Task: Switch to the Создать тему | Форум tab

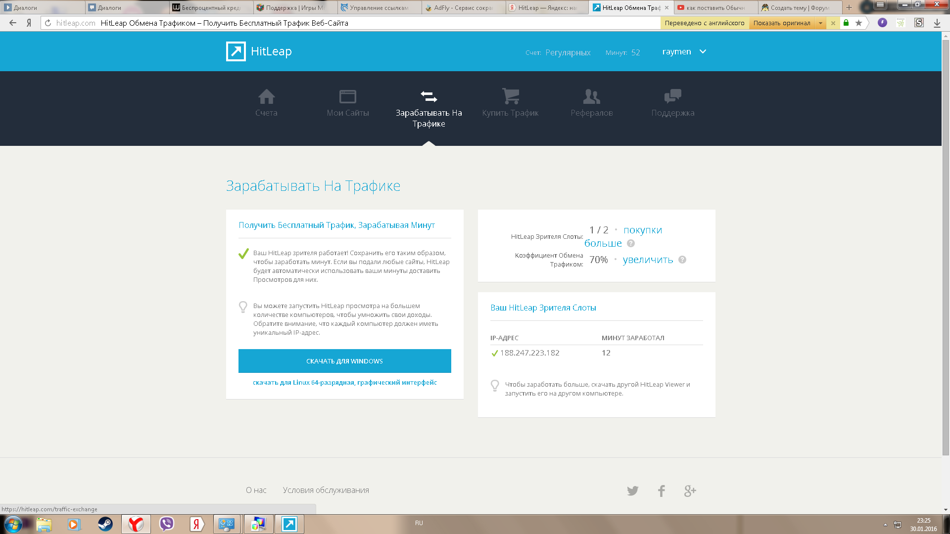Action: (800, 7)
